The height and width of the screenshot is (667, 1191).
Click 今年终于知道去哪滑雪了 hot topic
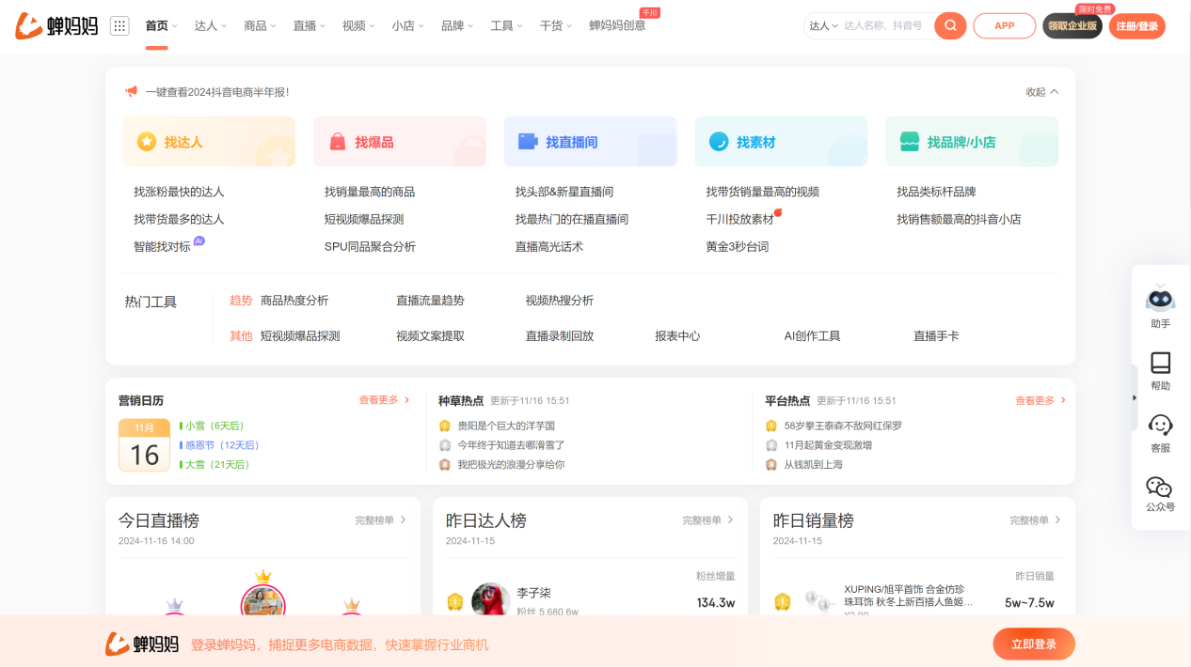pos(511,445)
